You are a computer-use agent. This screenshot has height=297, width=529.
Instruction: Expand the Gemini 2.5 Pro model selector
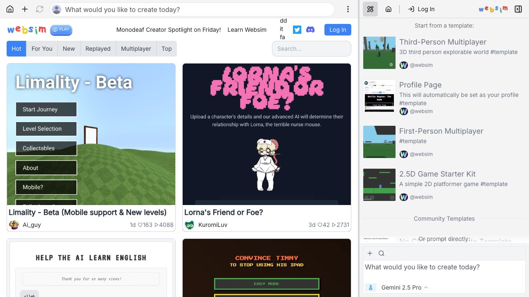[404, 288]
